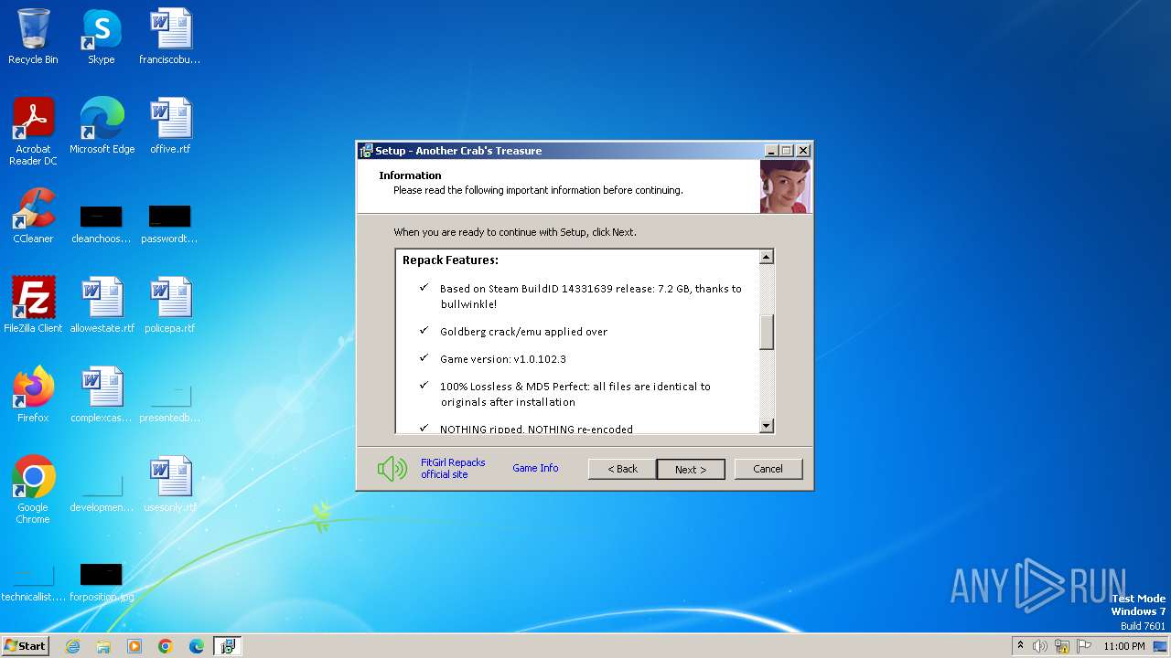
Task: Click the info text scroll up arrow
Action: [x=767, y=257]
